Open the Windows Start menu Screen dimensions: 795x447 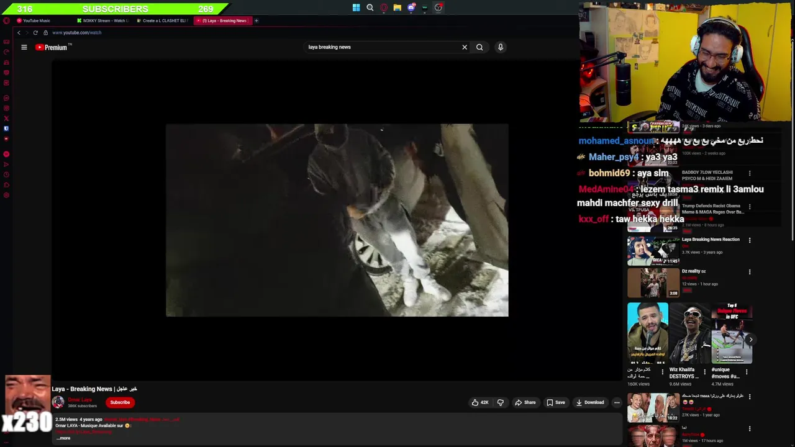pyautogui.click(x=356, y=7)
